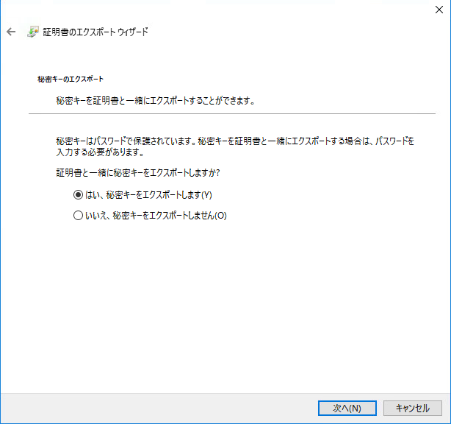Click text '秘密キーを証明書と一緒にエクスポートすることができます。'
Image resolution: width=451 pixels, height=424 pixels.
(156, 101)
